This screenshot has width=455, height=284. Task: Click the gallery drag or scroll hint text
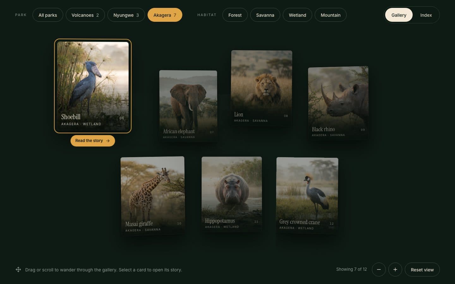coord(104,270)
